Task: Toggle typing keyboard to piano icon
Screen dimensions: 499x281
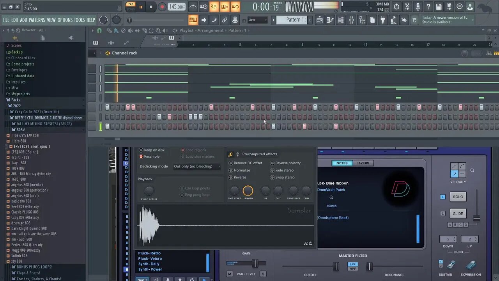Action: click(193, 20)
